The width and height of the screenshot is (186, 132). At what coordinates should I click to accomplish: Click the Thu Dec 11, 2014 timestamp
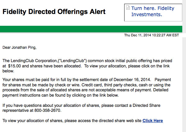[x=152, y=35]
